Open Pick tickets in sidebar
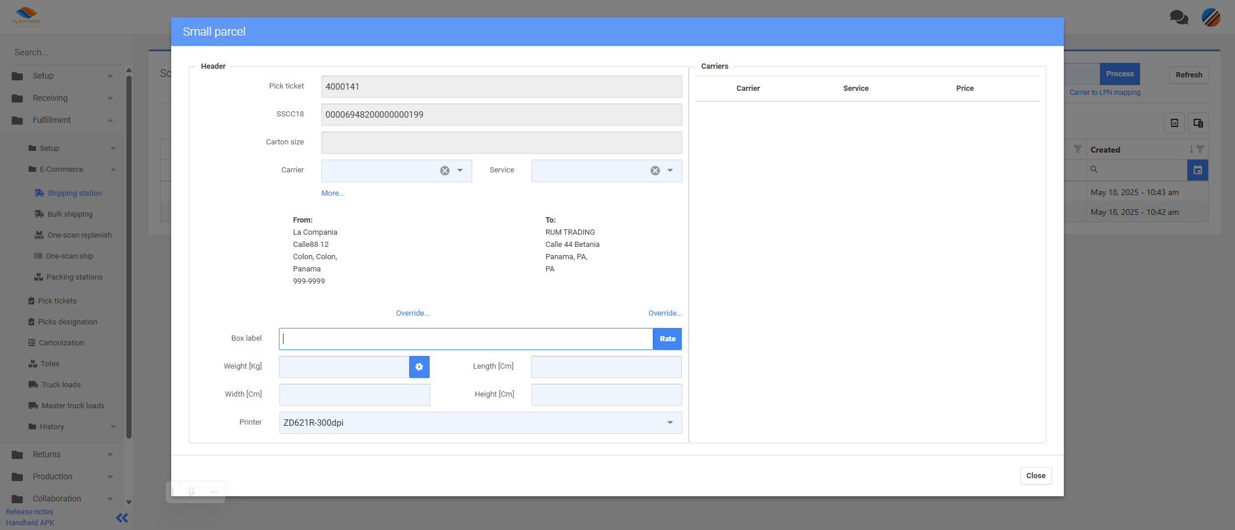The width and height of the screenshot is (1235, 530). tap(57, 301)
